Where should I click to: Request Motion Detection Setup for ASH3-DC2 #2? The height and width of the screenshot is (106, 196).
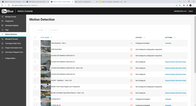click(175, 62)
